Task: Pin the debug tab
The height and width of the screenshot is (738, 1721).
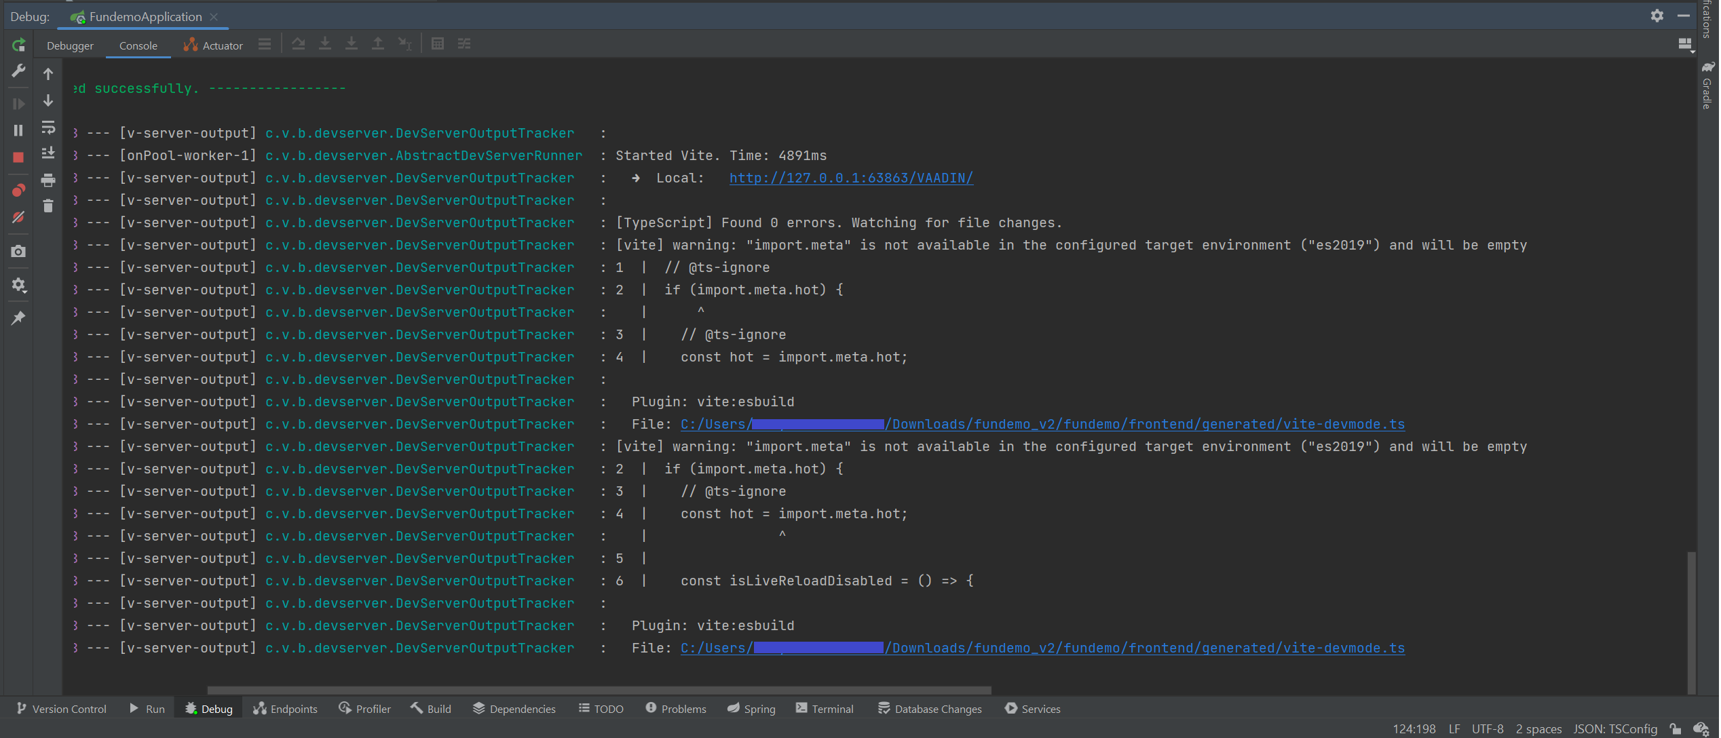Action: click(x=18, y=317)
